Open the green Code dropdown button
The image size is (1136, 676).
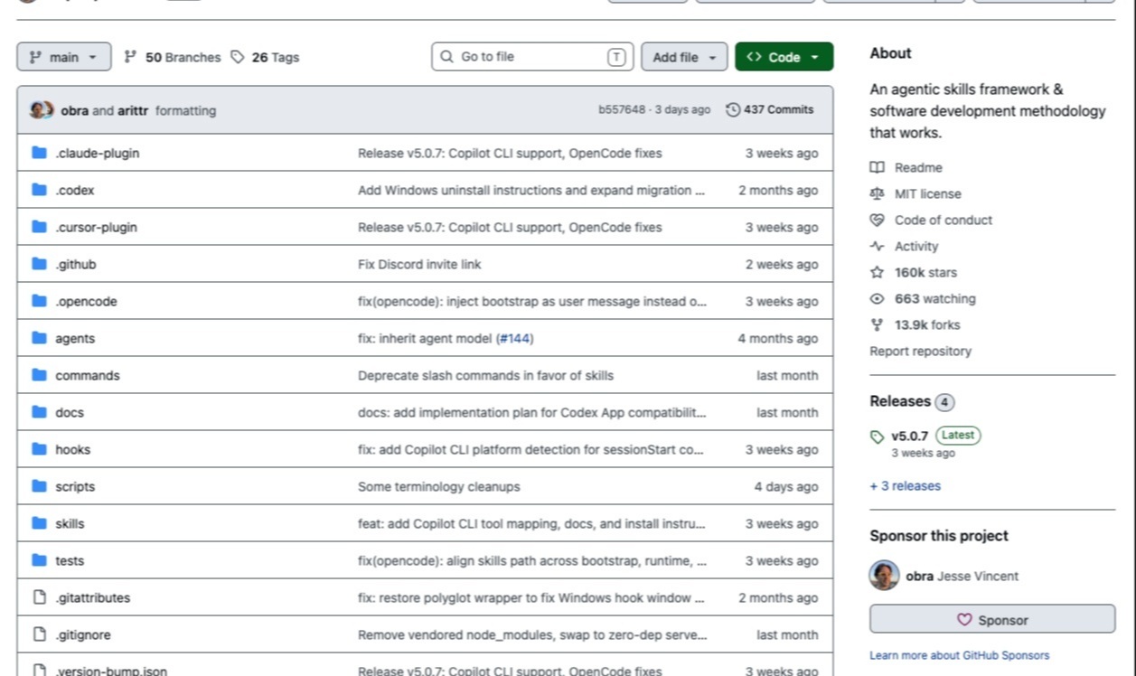784,57
